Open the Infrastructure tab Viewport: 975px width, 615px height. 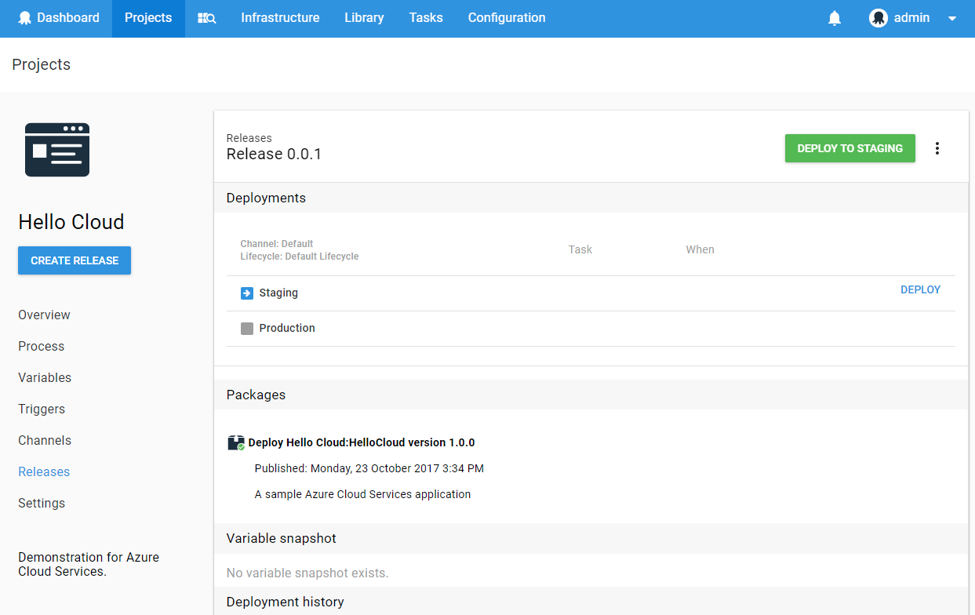[x=280, y=18]
